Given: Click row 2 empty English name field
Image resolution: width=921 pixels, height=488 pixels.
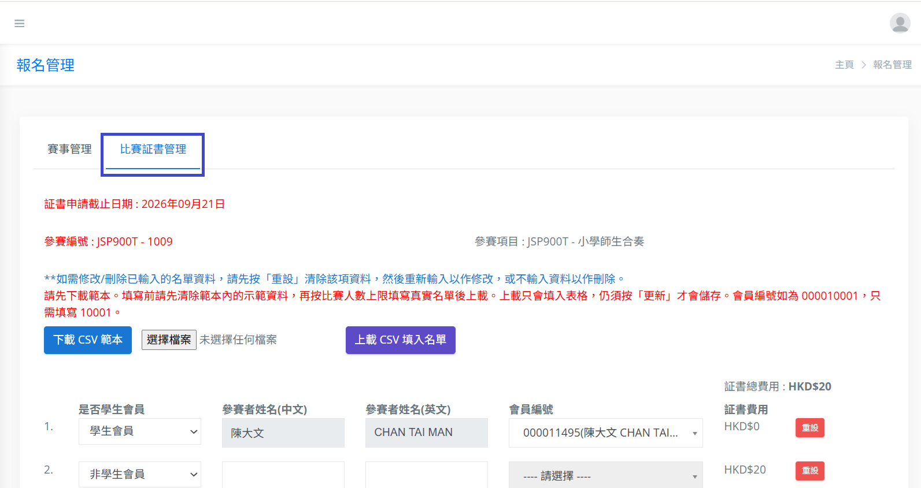Looking at the screenshot, I should coord(427,475).
